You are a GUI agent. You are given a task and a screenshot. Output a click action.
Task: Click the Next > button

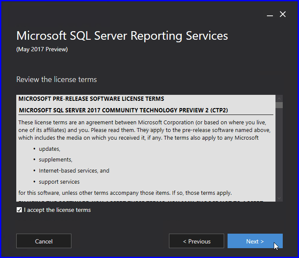(x=255, y=241)
